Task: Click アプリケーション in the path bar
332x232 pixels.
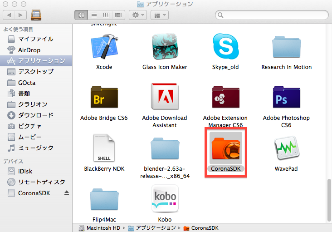Action: tap(152, 228)
